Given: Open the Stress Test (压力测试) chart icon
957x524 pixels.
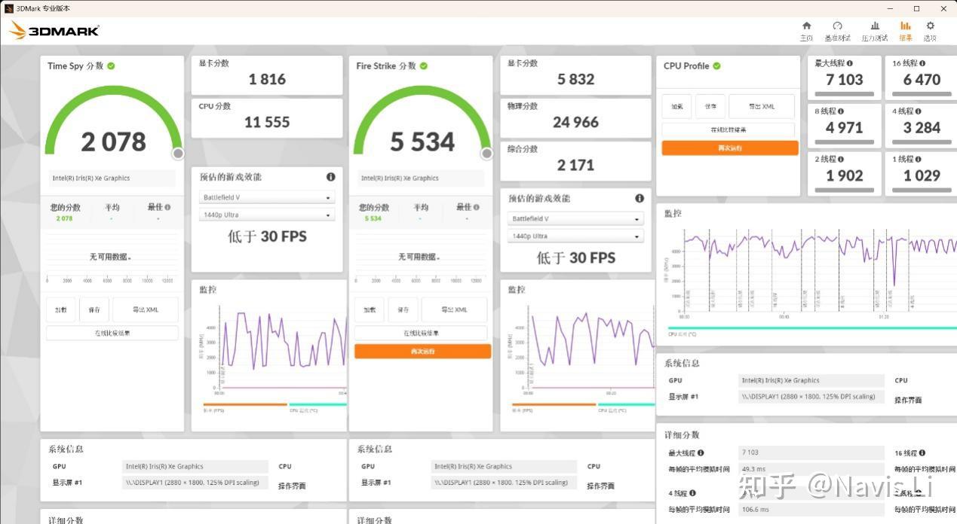Looking at the screenshot, I should pos(875,26).
